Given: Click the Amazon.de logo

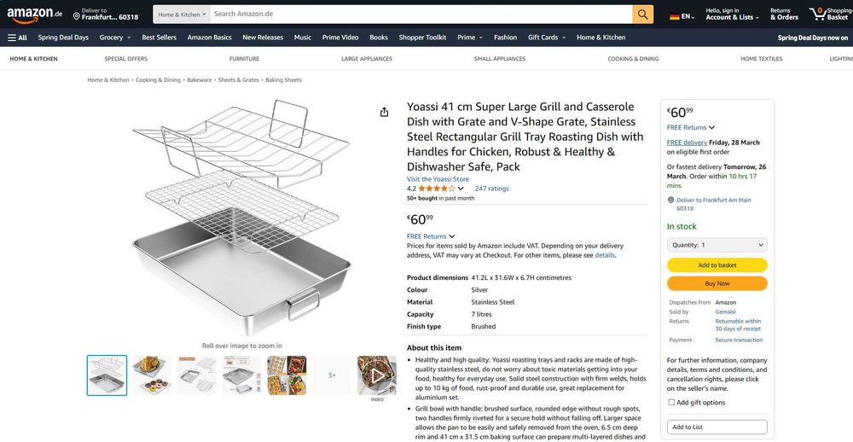Looking at the screenshot, I should coord(35,15).
